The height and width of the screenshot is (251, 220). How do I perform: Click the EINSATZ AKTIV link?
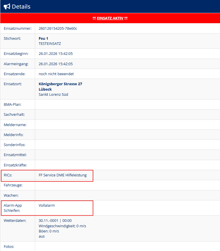(110, 18)
